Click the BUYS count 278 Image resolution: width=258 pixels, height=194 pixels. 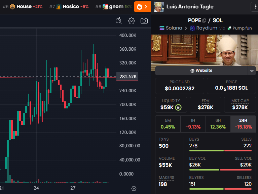[x=193, y=146]
